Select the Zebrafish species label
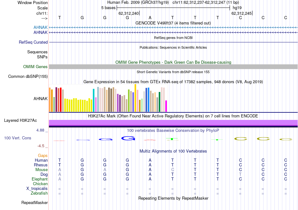 [39, 193]
